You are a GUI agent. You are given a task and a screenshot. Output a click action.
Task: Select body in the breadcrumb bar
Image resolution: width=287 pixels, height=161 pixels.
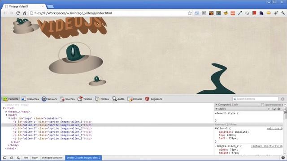coord(35,158)
